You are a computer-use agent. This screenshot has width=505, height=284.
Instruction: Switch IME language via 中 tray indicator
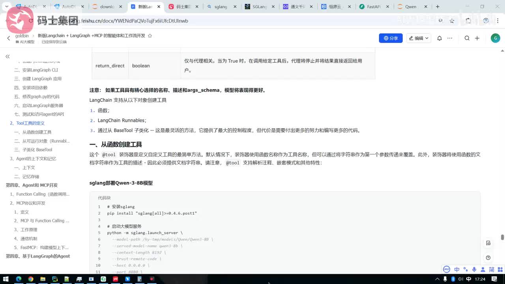[x=468, y=279]
